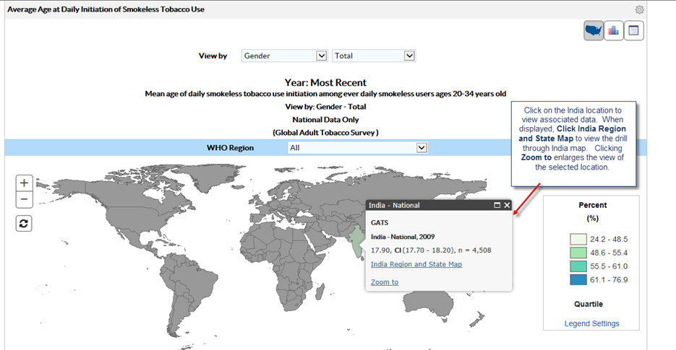The height and width of the screenshot is (350, 676).
Task: Open Legend Settings
Action: click(591, 323)
